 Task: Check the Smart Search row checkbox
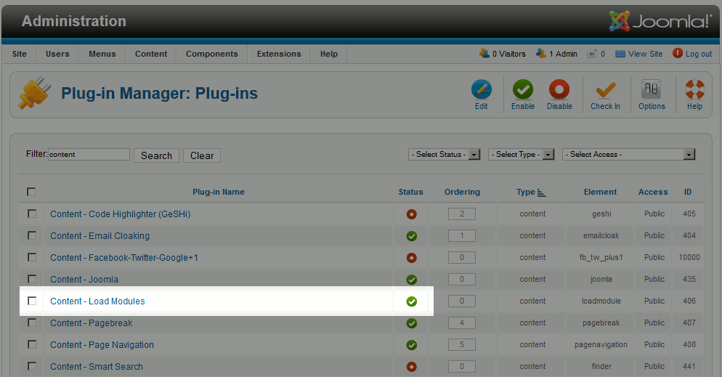point(32,366)
